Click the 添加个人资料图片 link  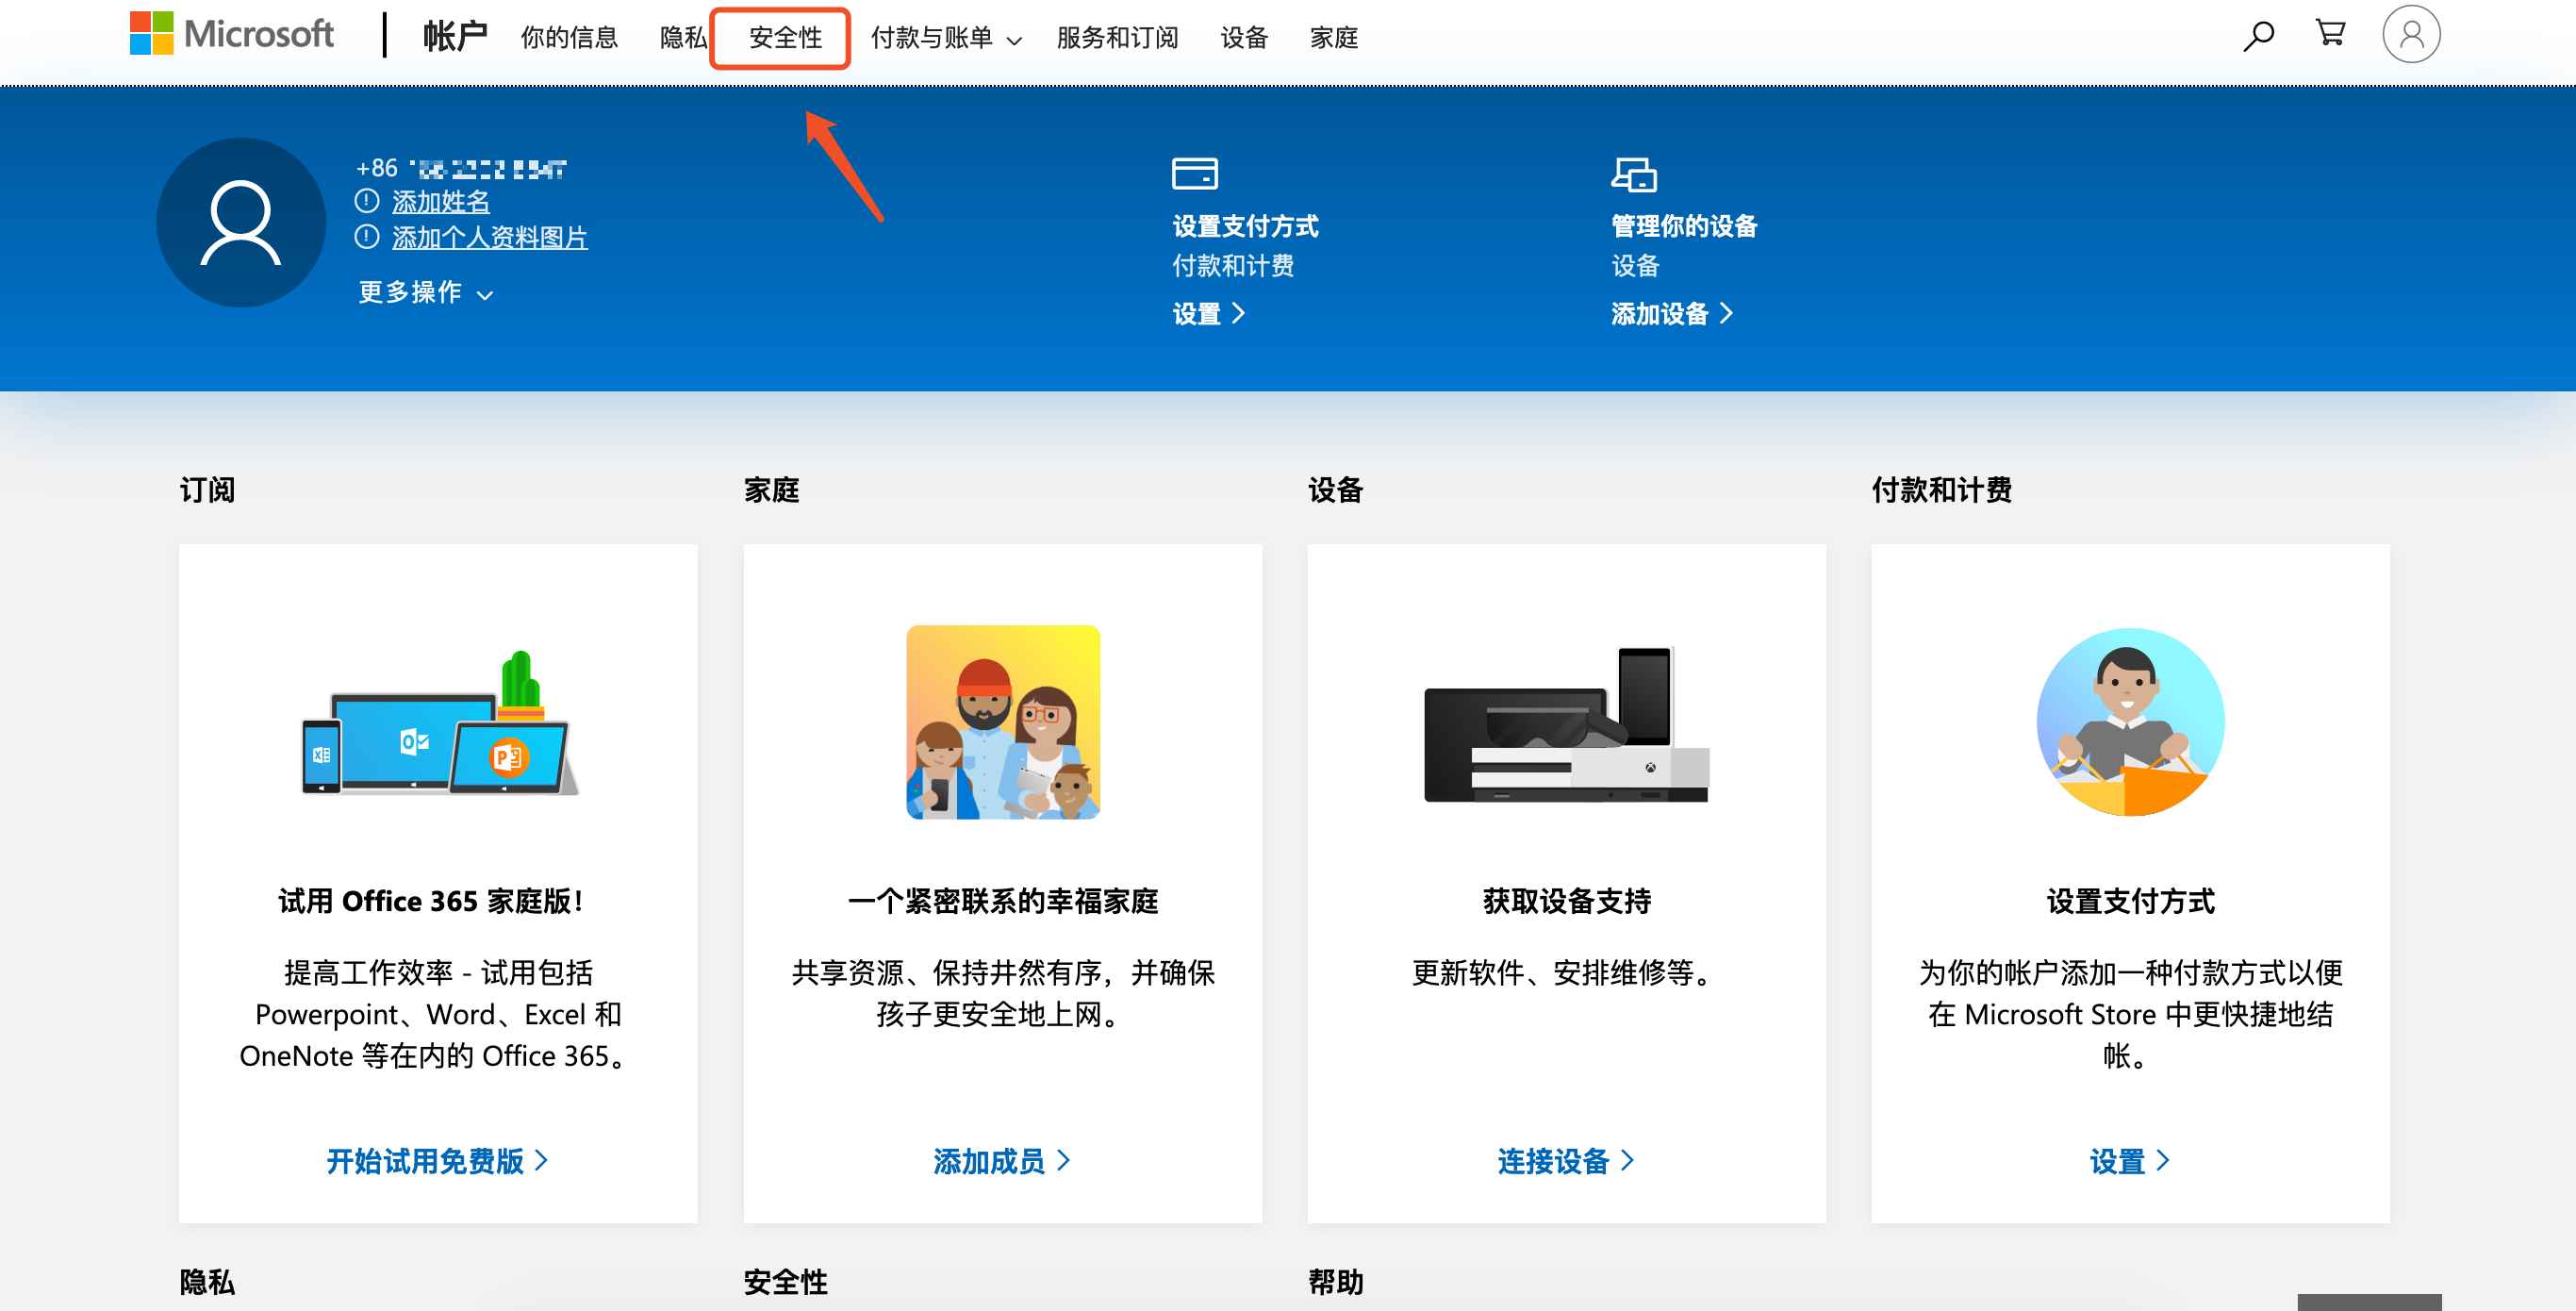tap(489, 238)
